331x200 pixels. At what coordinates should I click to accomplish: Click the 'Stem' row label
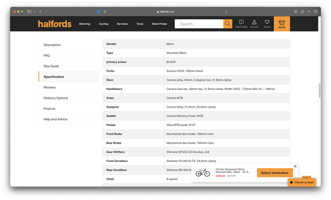(x=110, y=80)
